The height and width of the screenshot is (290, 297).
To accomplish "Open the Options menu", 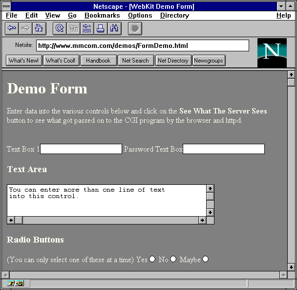I will (x=140, y=16).
